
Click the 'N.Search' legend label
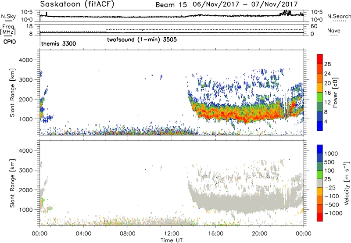point(339,16)
